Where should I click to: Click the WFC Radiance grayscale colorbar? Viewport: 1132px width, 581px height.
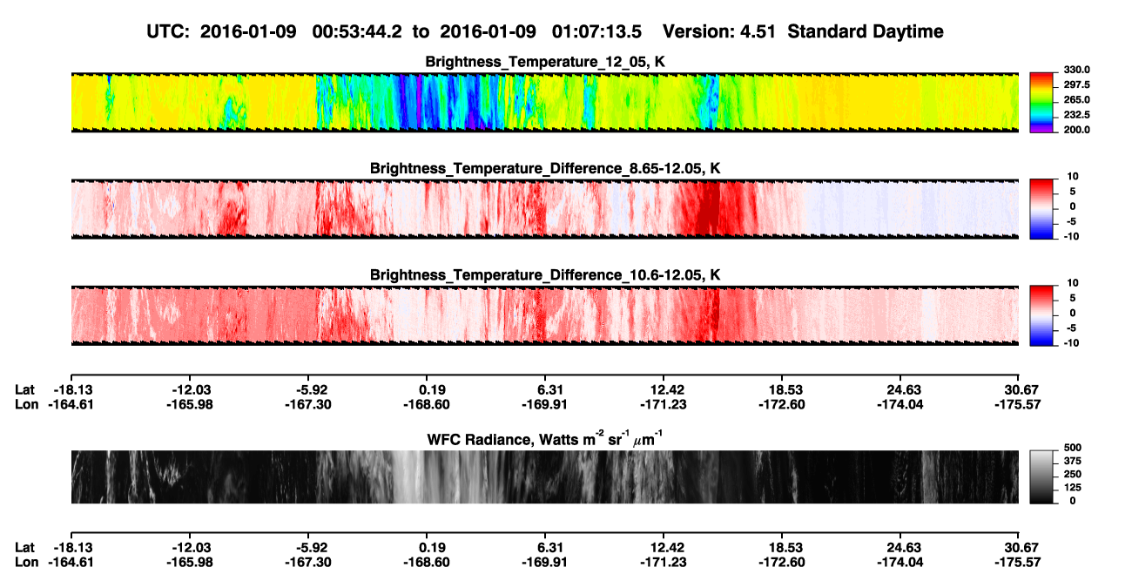click(1041, 476)
